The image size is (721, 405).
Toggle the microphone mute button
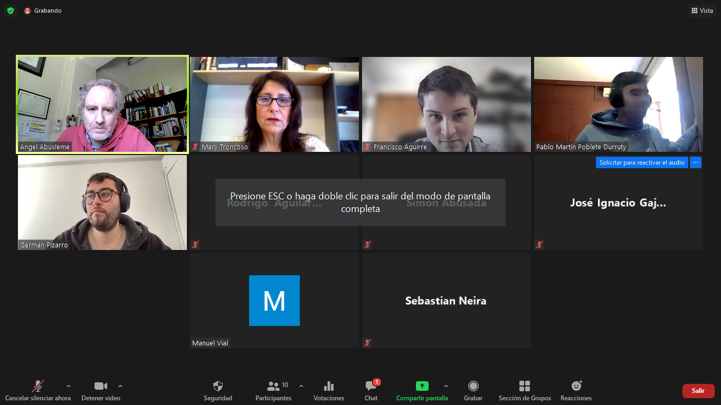38,391
